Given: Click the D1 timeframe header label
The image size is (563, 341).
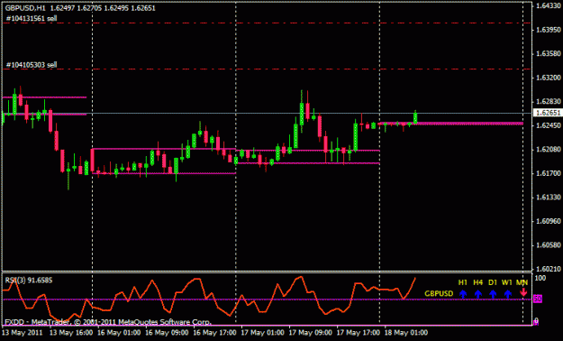Looking at the screenshot, I should [493, 282].
